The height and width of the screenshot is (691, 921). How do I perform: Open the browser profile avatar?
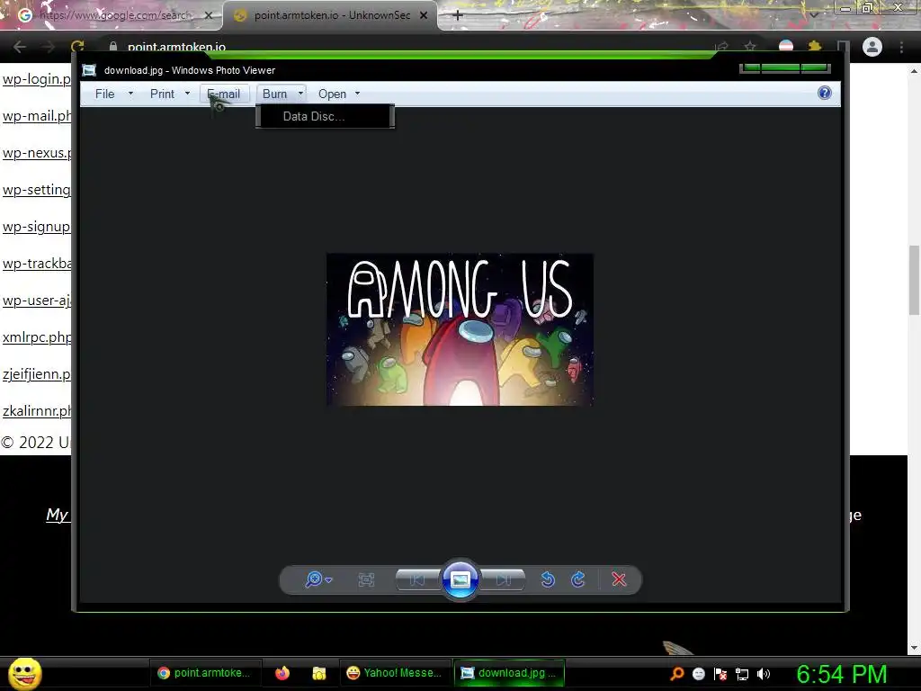[872, 47]
